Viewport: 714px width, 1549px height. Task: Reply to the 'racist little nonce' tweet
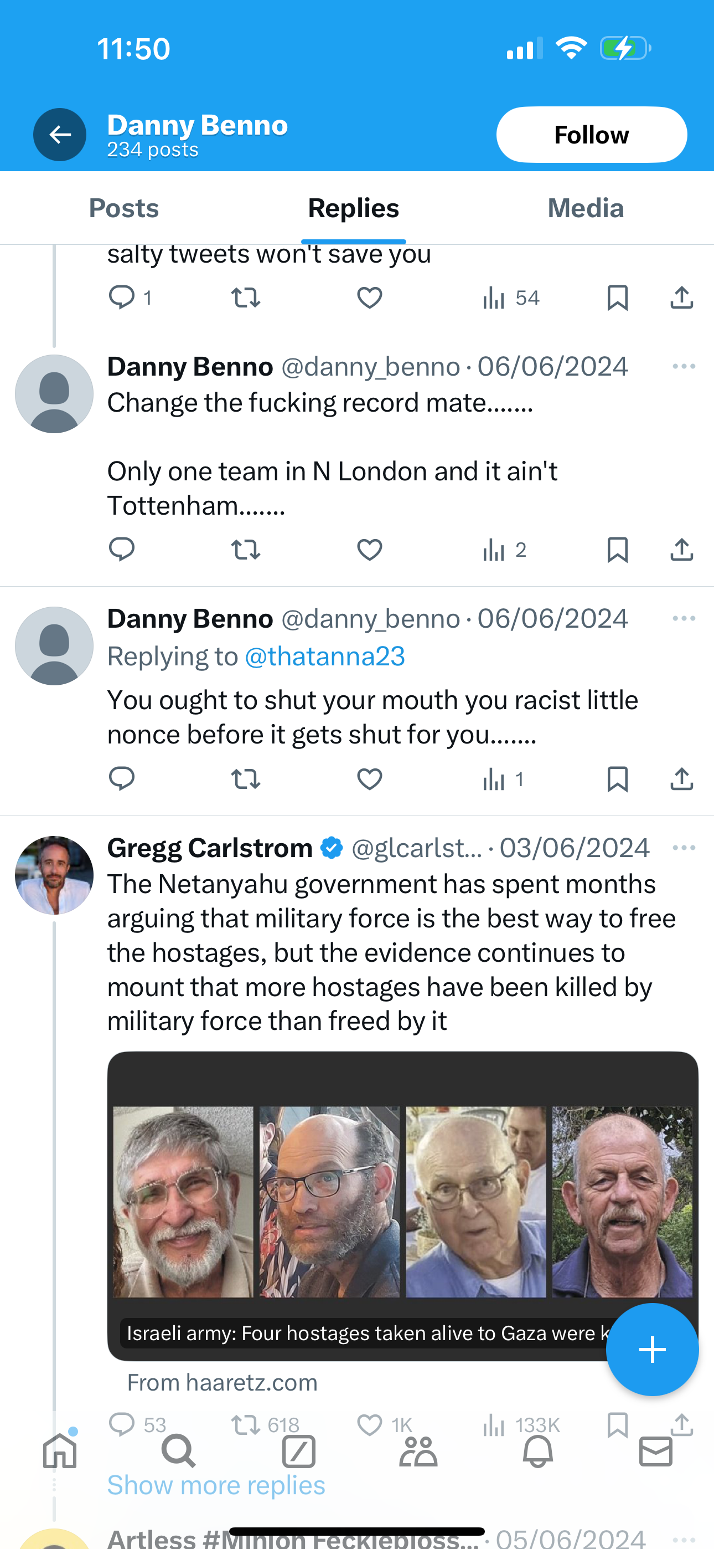coord(121,779)
